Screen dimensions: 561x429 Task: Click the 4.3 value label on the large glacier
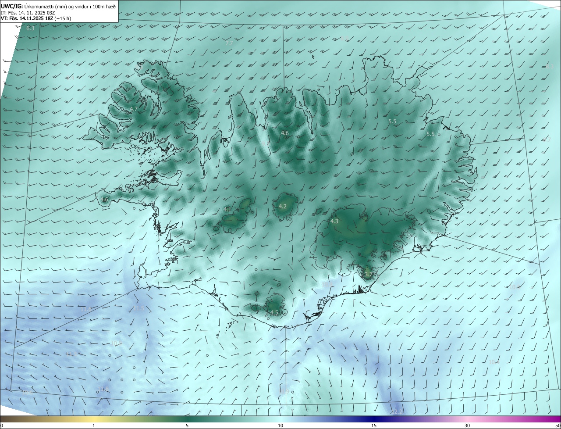[x=334, y=222]
